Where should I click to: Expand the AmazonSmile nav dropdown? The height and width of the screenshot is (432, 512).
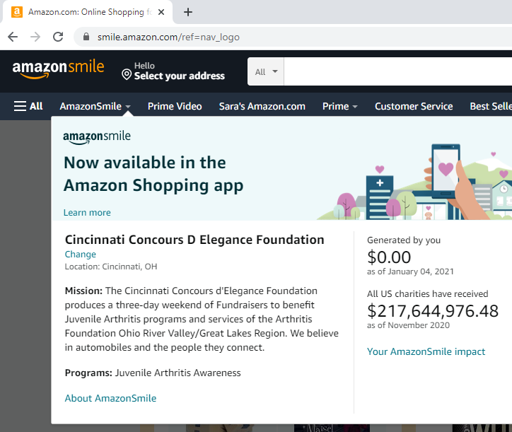pos(95,106)
